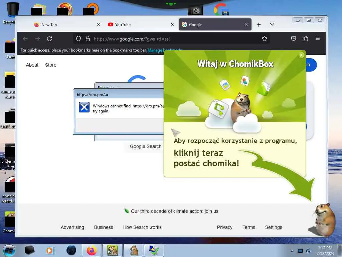The image size is (342, 257).
Task: Open Google's Store link
Action: pos(51,65)
